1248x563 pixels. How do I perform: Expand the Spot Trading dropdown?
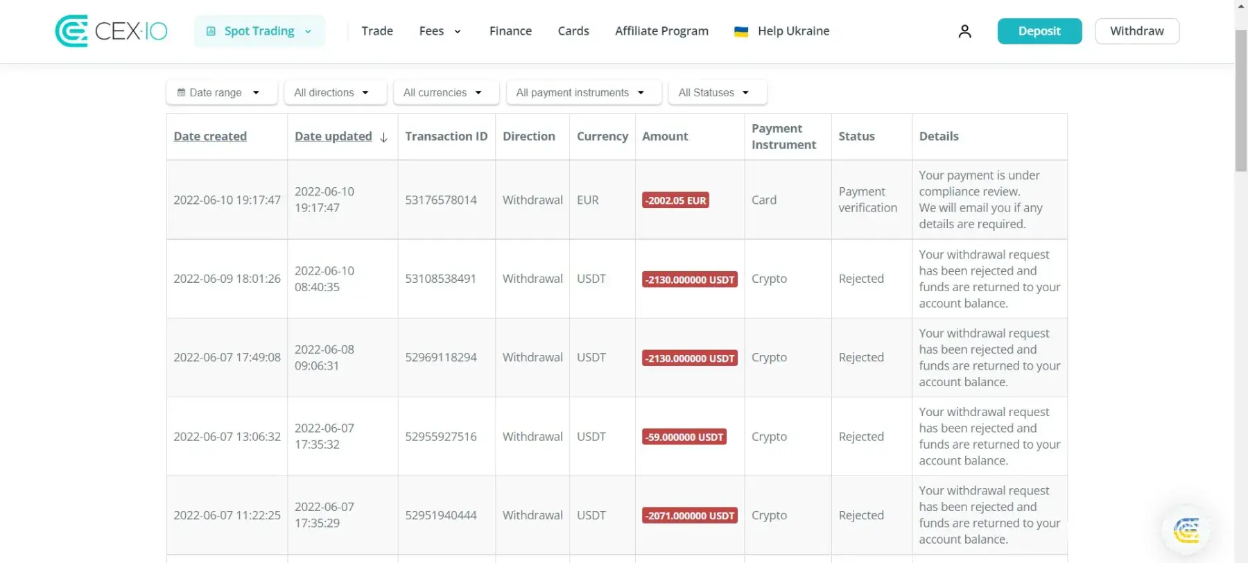pos(308,31)
